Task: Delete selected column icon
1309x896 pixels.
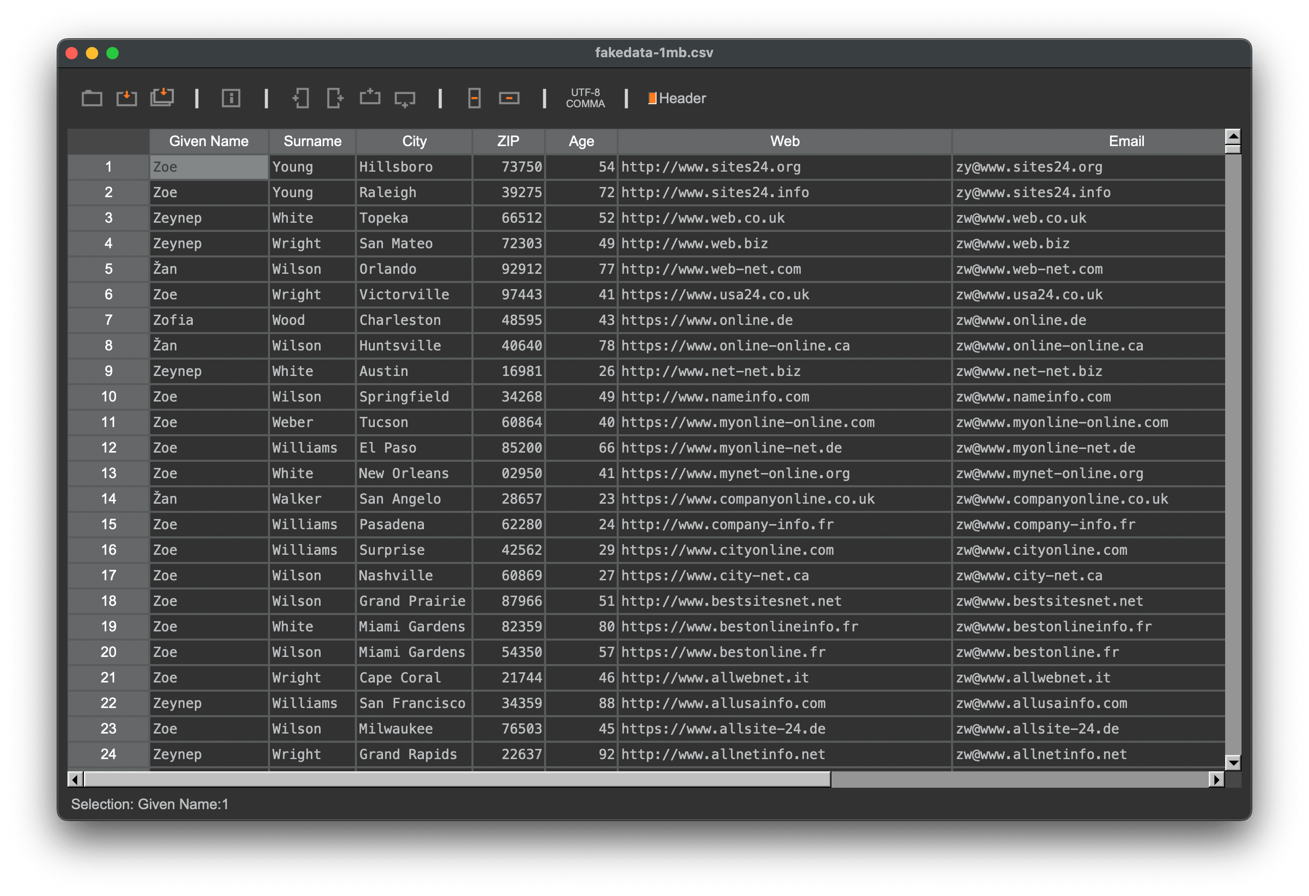Action: click(475, 99)
